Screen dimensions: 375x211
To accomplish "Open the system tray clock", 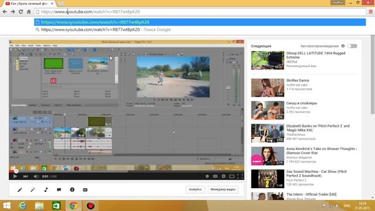I will tap(362, 206).
